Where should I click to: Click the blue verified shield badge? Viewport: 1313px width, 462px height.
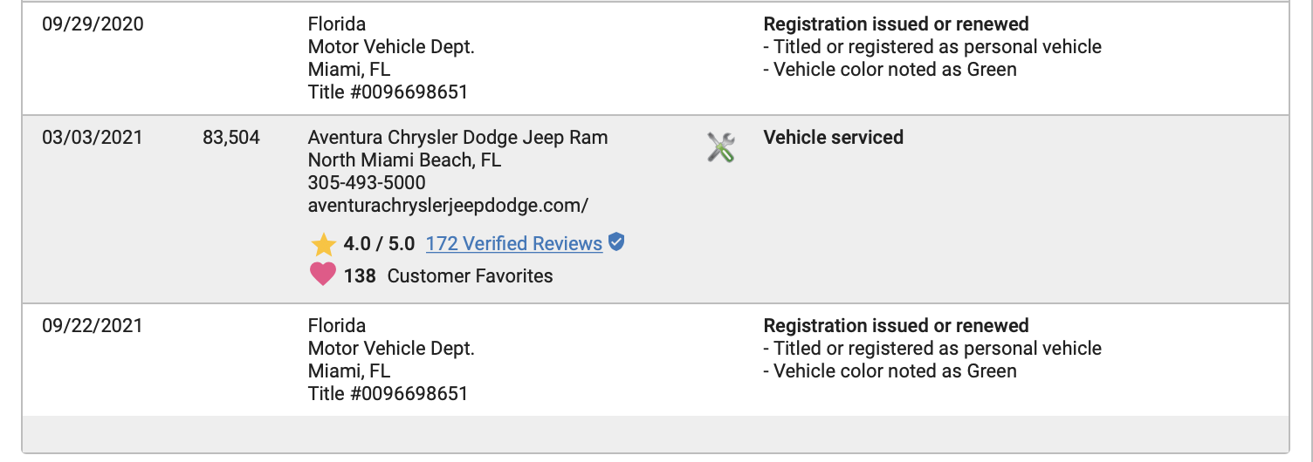point(616,242)
